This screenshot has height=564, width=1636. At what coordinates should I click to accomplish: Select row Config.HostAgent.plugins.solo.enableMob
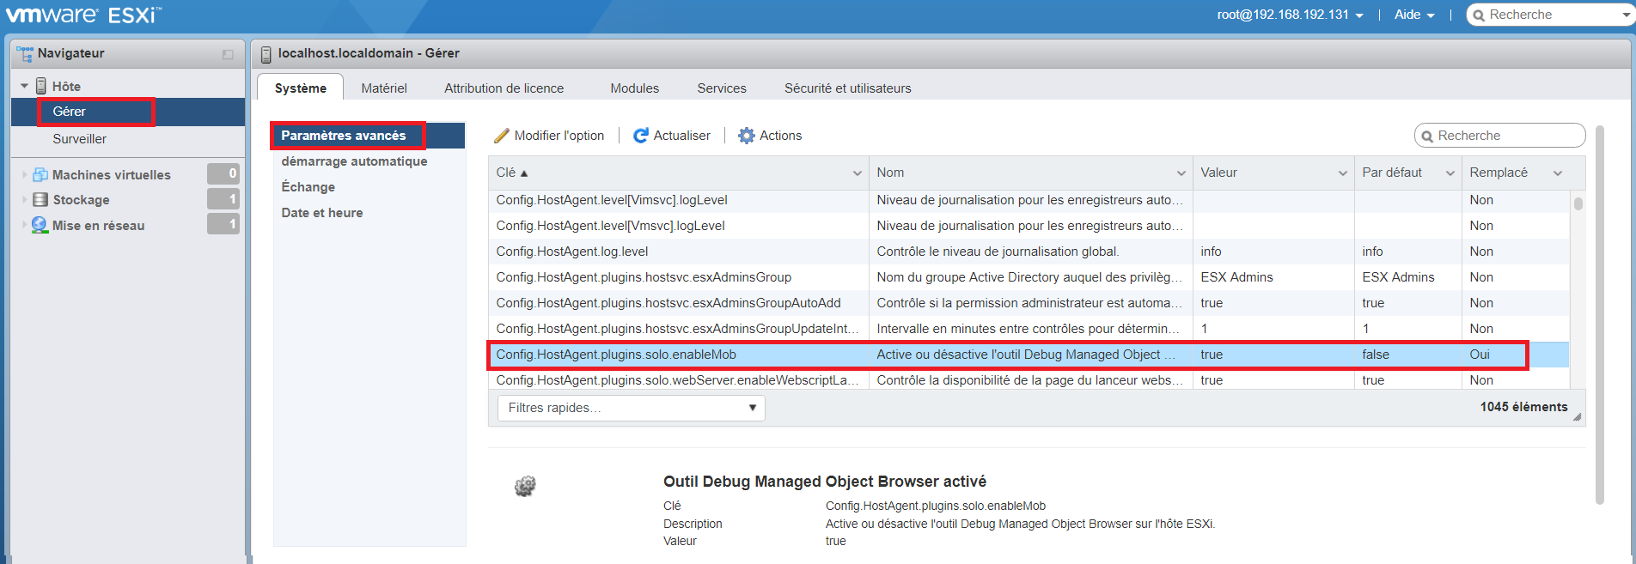point(1029,355)
